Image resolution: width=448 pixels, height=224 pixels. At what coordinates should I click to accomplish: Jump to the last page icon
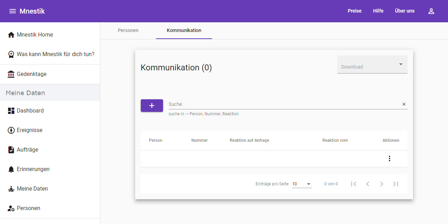pos(395,184)
